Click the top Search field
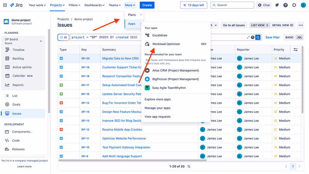The width and height of the screenshot is (309, 174). pos(232,5)
